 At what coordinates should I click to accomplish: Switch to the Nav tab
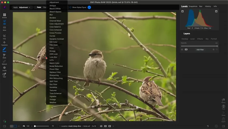click(x=201, y=6)
